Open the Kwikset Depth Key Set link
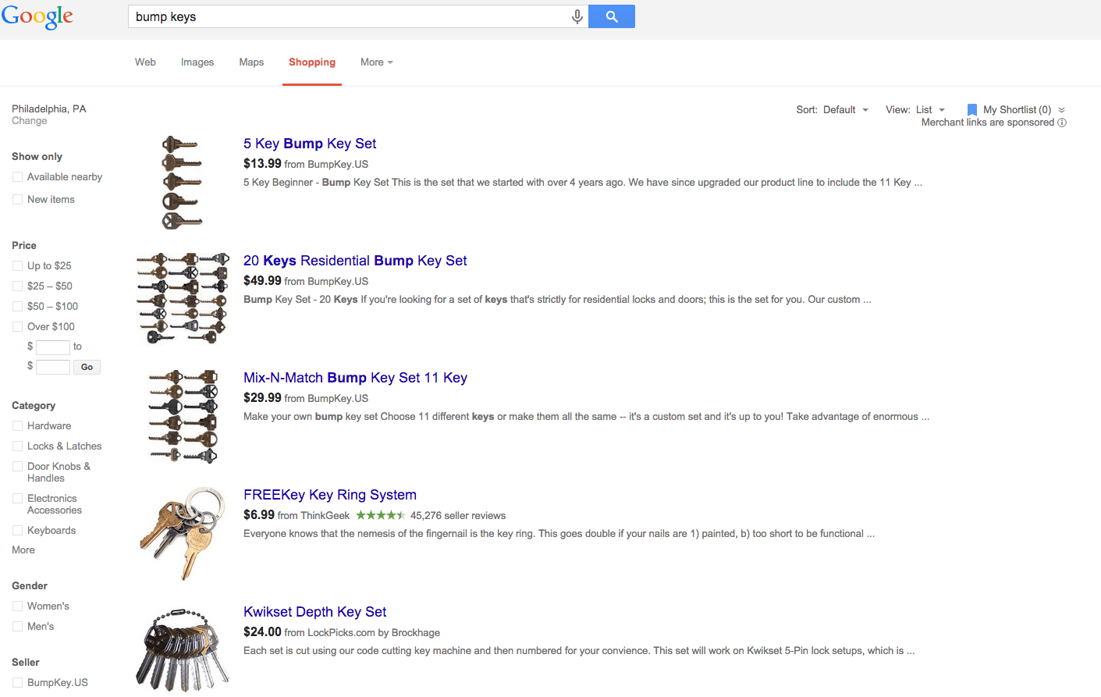1101x697 pixels. click(x=314, y=612)
